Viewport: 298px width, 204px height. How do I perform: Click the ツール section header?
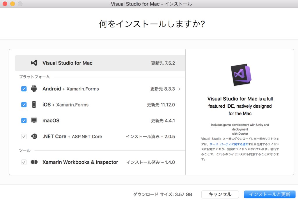tap(25, 150)
